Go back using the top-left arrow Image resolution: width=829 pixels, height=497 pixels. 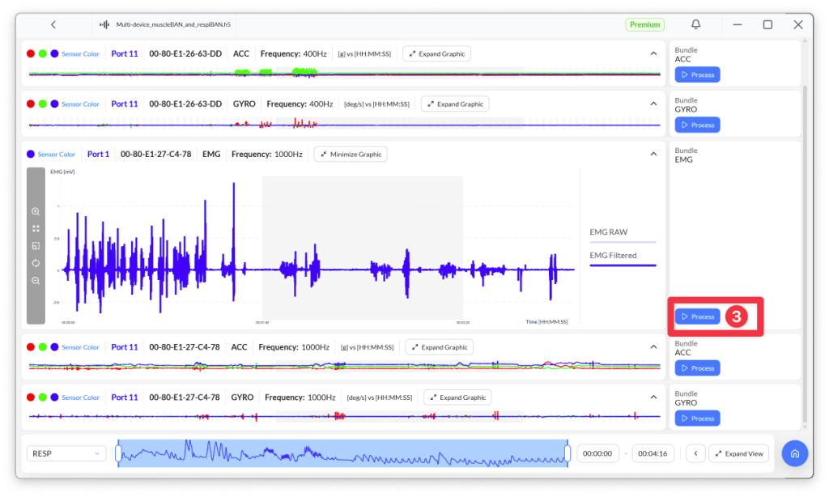(53, 24)
